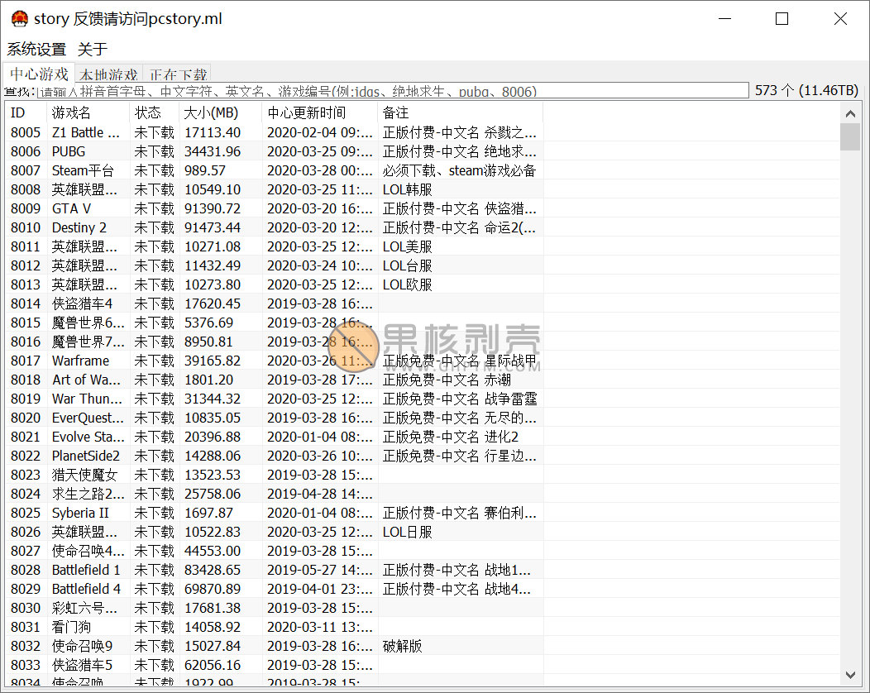Minimize the story window

tap(724, 18)
